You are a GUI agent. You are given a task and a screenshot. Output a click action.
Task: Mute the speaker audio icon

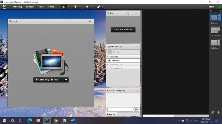point(64,7)
